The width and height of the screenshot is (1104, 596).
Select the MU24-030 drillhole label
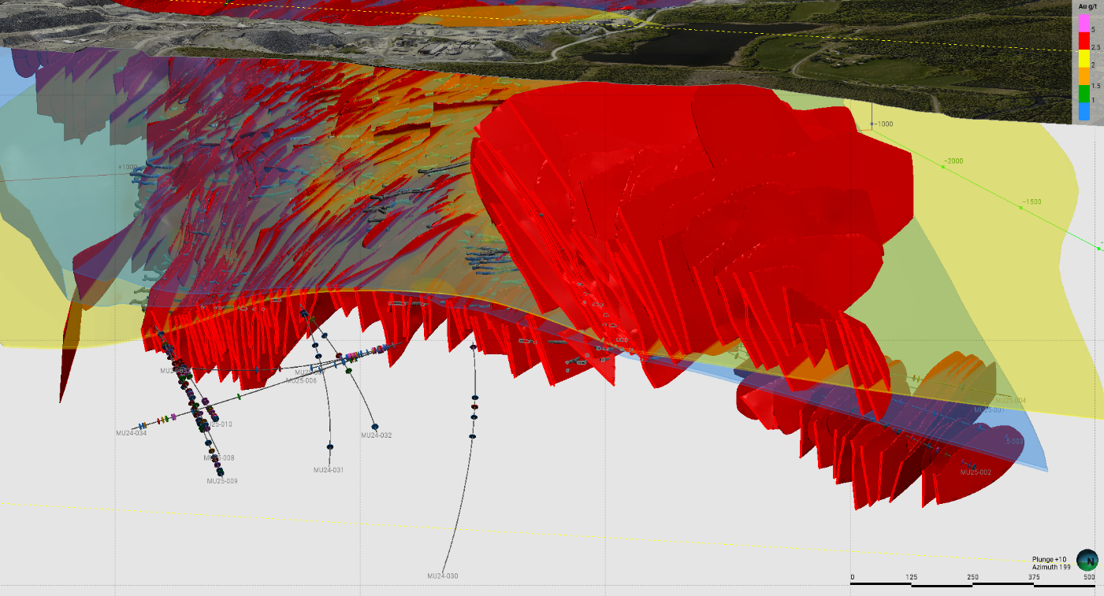[x=442, y=576]
